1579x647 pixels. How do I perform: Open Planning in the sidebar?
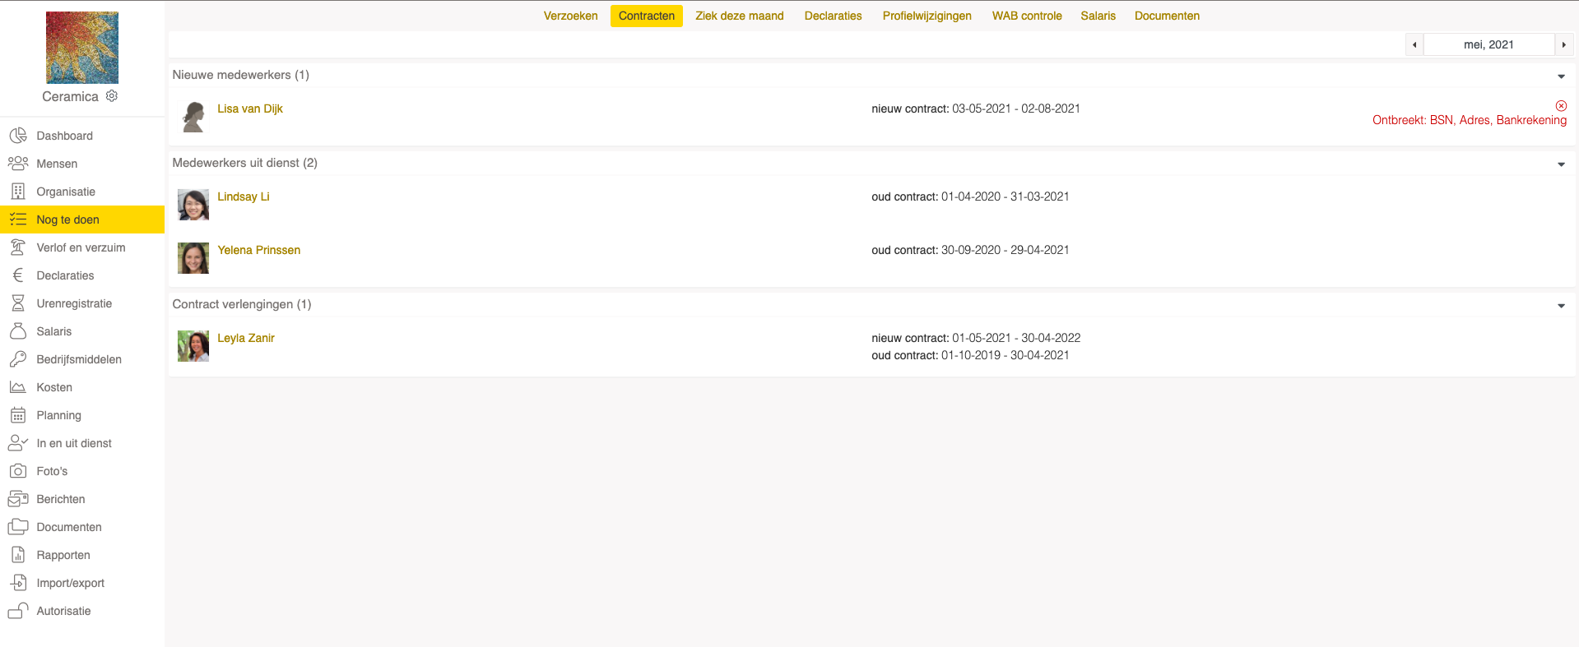[x=82, y=415]
